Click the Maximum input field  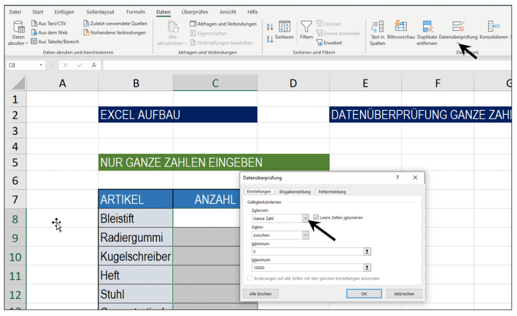pyautogui.click(x=307, y=268)
